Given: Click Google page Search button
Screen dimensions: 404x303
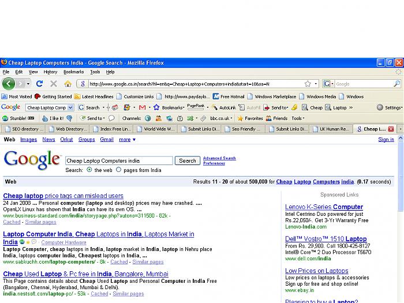Looking at the screenshot, I should pyautogui.click(x=188, y=161).
